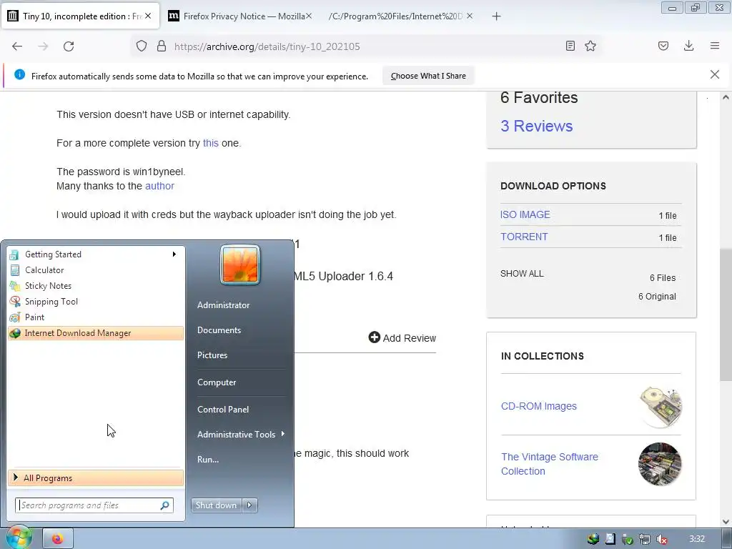Click the user account flower picture
The width and height of the screenshot is (732, 549).
240,264
